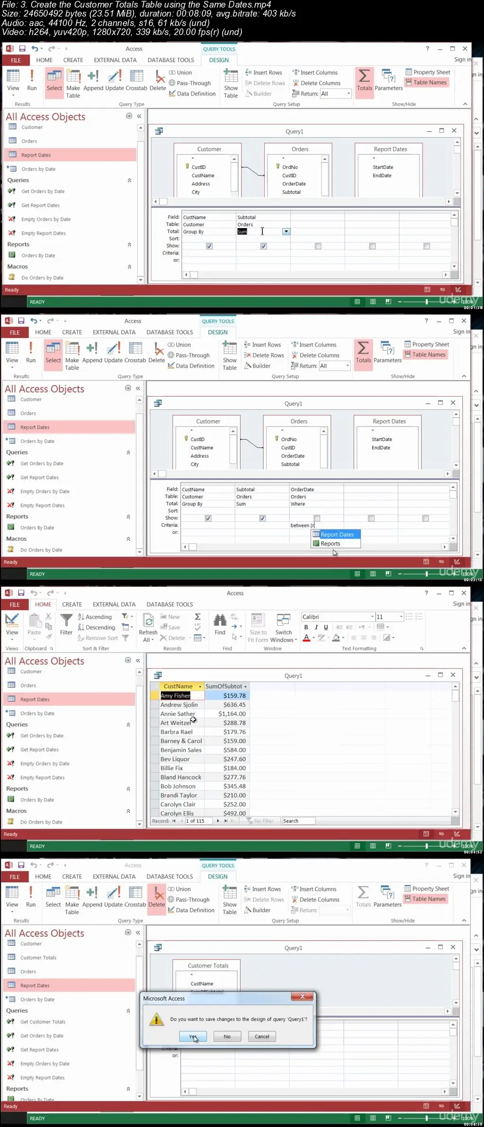The height and width of the screenshot is (1127, 484).
Task: Open CREATE tab in the 00:04:53 frame
Action: pyautogui.click(x=72, y=604)
